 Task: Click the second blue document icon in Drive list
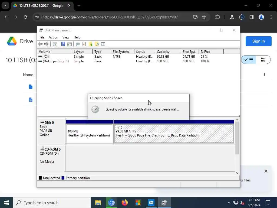[31, 100]
